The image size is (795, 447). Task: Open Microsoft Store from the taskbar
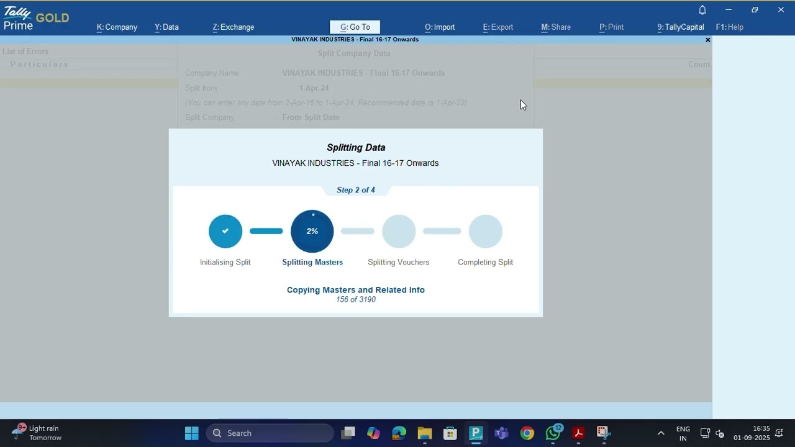click(450, 433)
